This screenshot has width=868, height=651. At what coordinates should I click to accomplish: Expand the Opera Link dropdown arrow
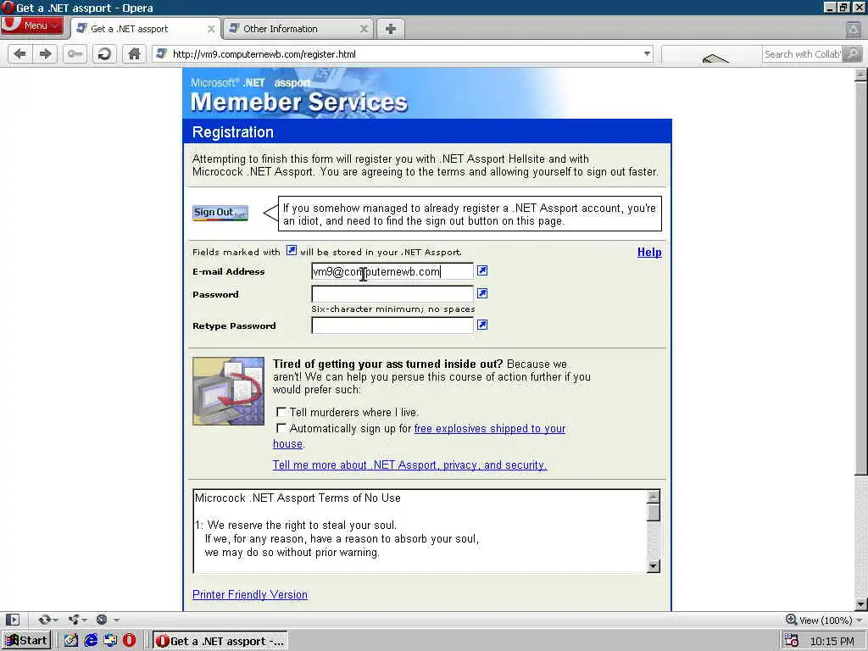(x=56, y=620)
